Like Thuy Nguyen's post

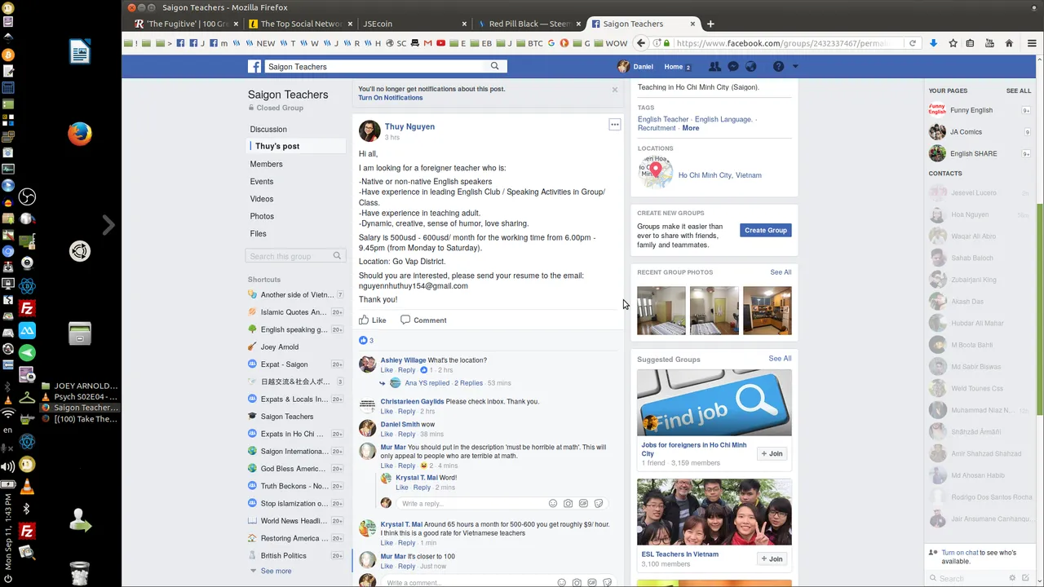(x=373, y=320)
